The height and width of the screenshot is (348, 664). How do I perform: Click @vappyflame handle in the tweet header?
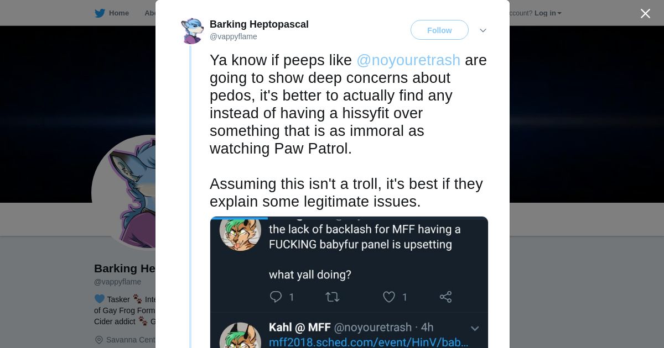coord(234,37)
